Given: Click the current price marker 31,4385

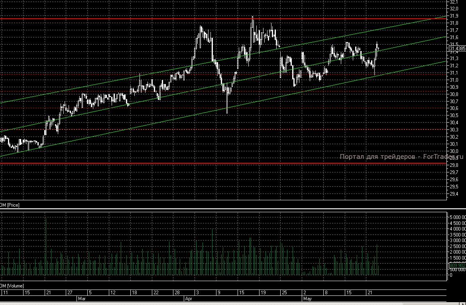Looking at the screenshot, I should (457, 48).
